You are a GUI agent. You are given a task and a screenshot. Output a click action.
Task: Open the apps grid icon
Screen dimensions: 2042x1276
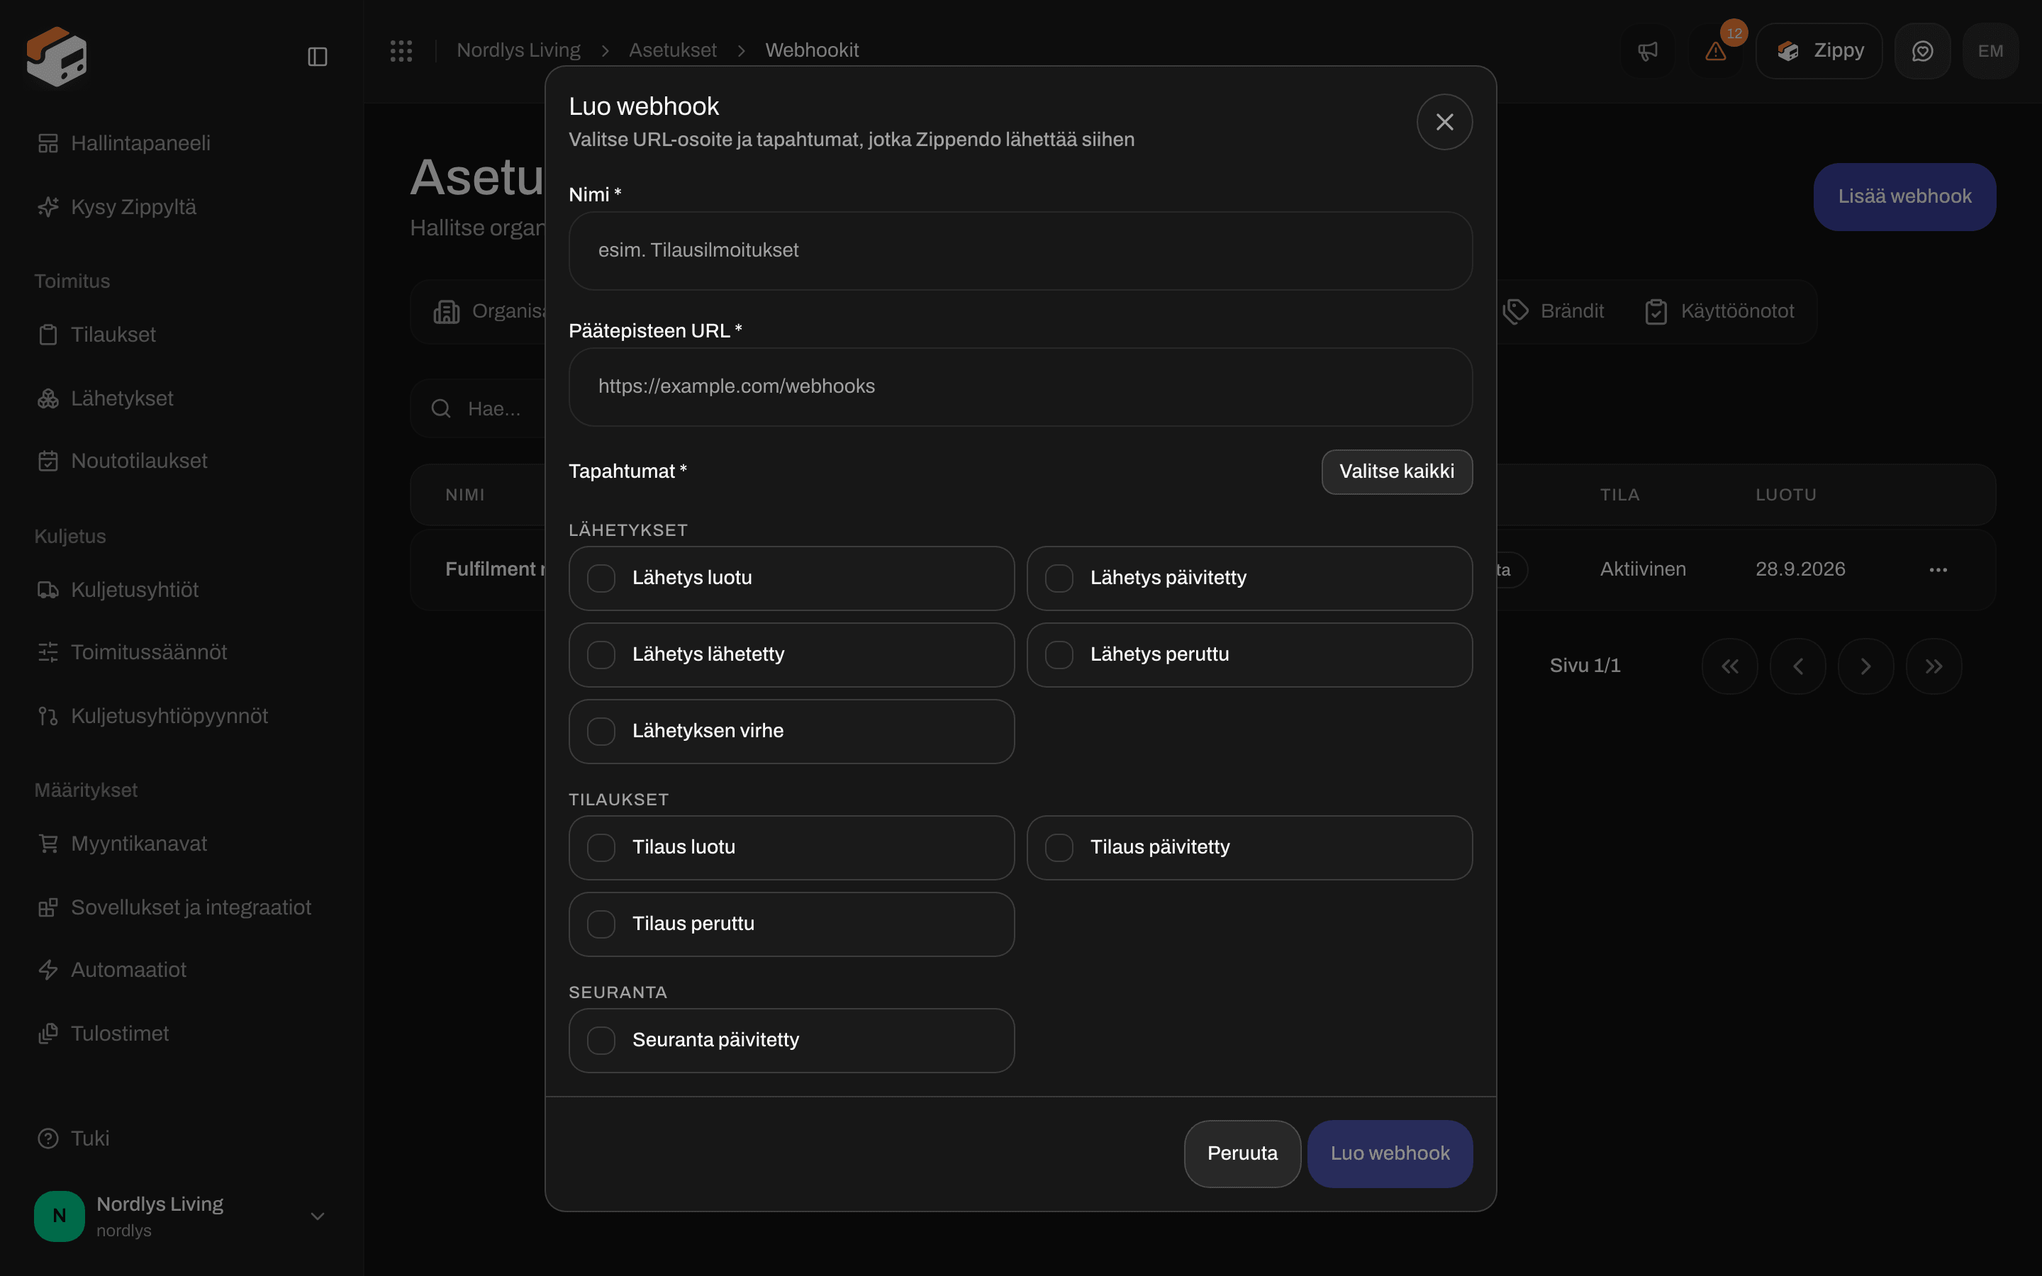coord(401,50)
